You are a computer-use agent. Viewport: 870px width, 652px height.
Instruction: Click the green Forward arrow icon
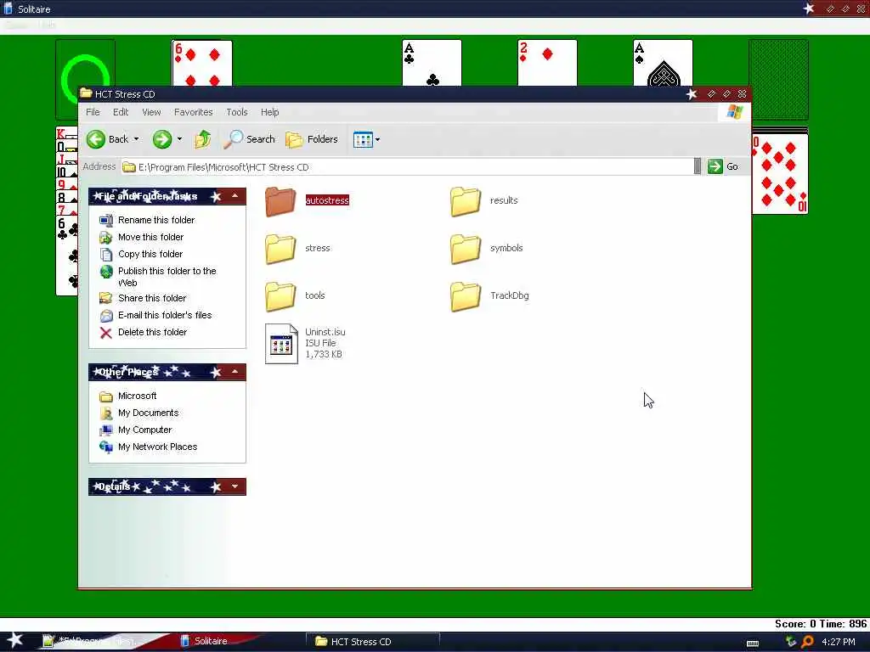click(x=162, y=139)
